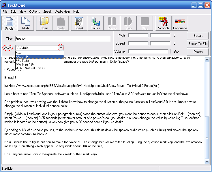This screenshot has width=212, height=172.
Task: Click the scrollbar up arrow
Action: click(x=207, y=60)
